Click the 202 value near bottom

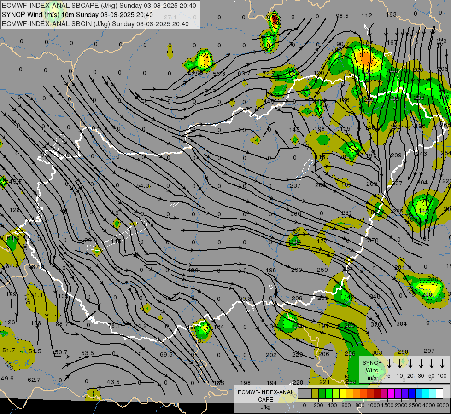(x=271, y=355)
